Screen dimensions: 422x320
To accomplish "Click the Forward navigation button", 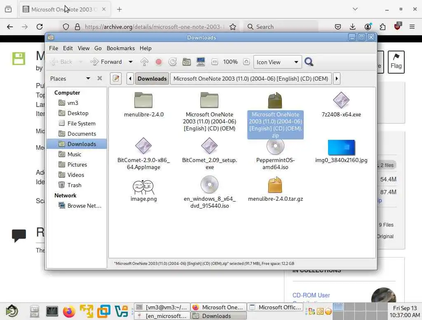I will [106, 62].
